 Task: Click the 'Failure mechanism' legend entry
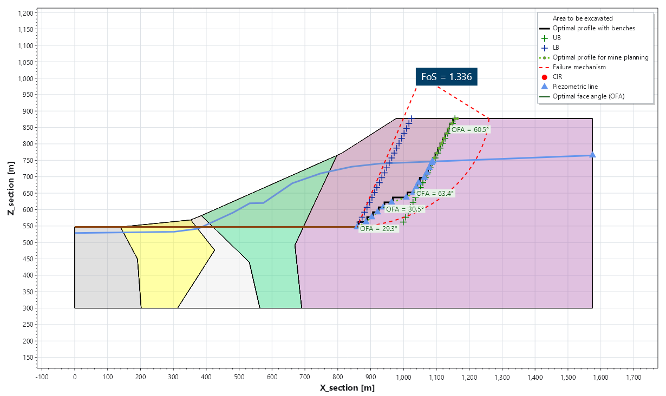point(573,67)
